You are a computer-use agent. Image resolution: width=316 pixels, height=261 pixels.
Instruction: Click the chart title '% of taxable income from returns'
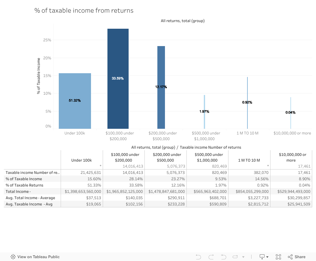84,10
